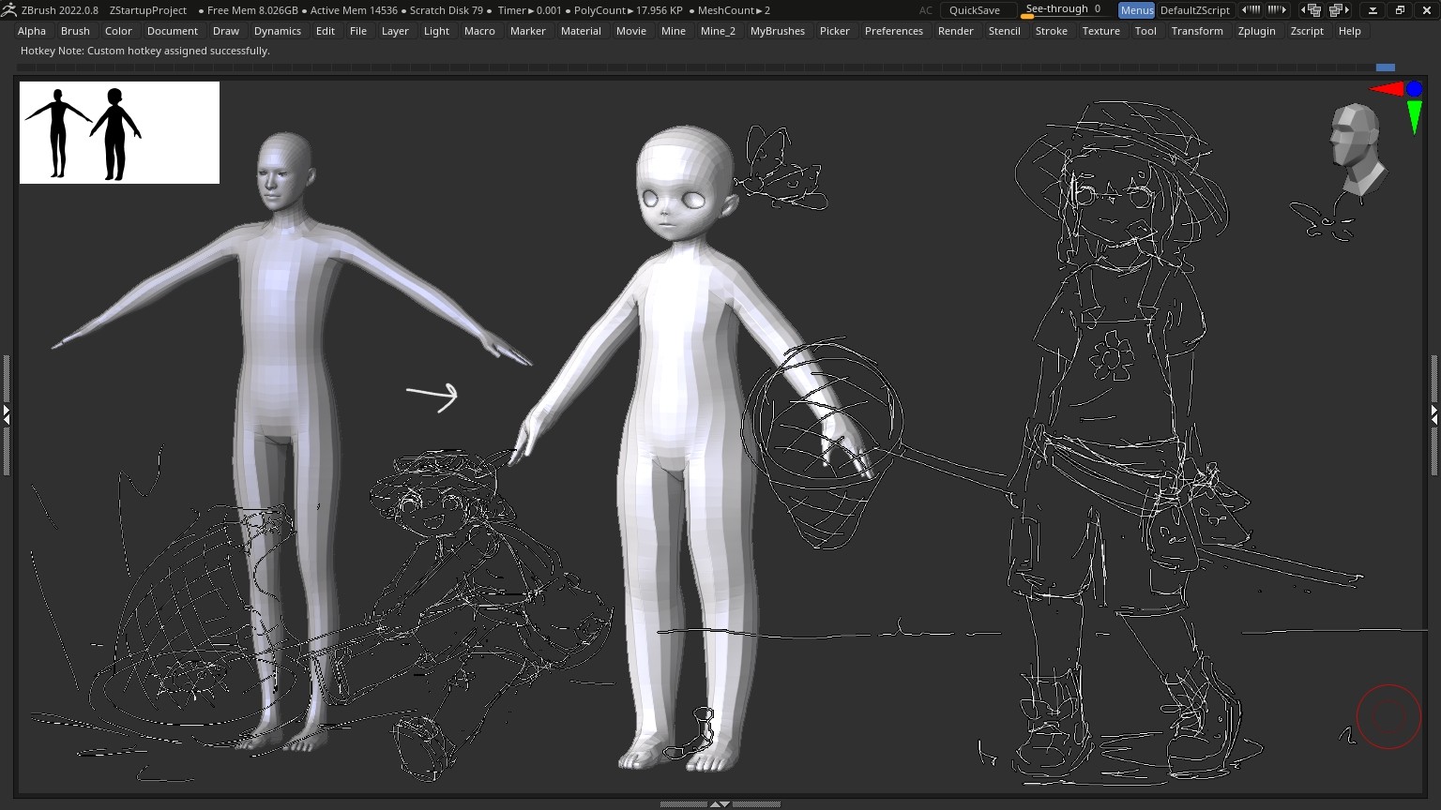Open the Transform menu
This screenshot has height=810, width=1441.
tap(1197, 31)
